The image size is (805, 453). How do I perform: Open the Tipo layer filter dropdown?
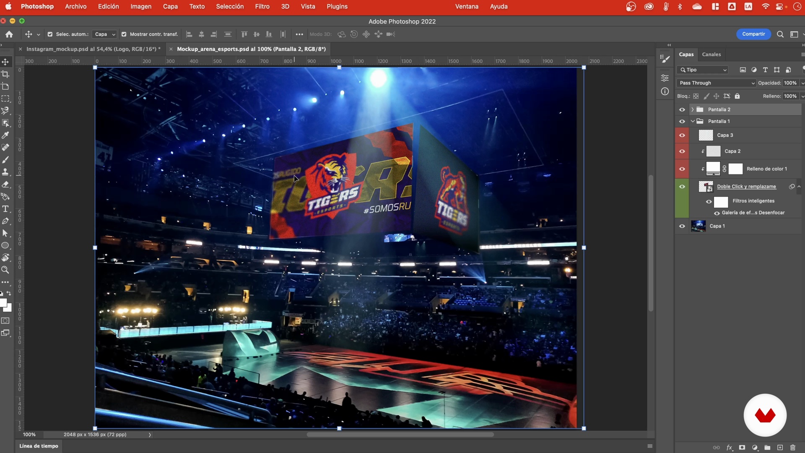(x=703, y=70)
